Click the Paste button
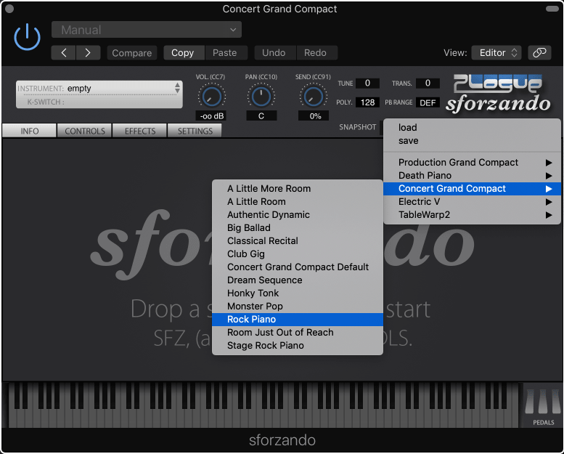 pos(225,52)
